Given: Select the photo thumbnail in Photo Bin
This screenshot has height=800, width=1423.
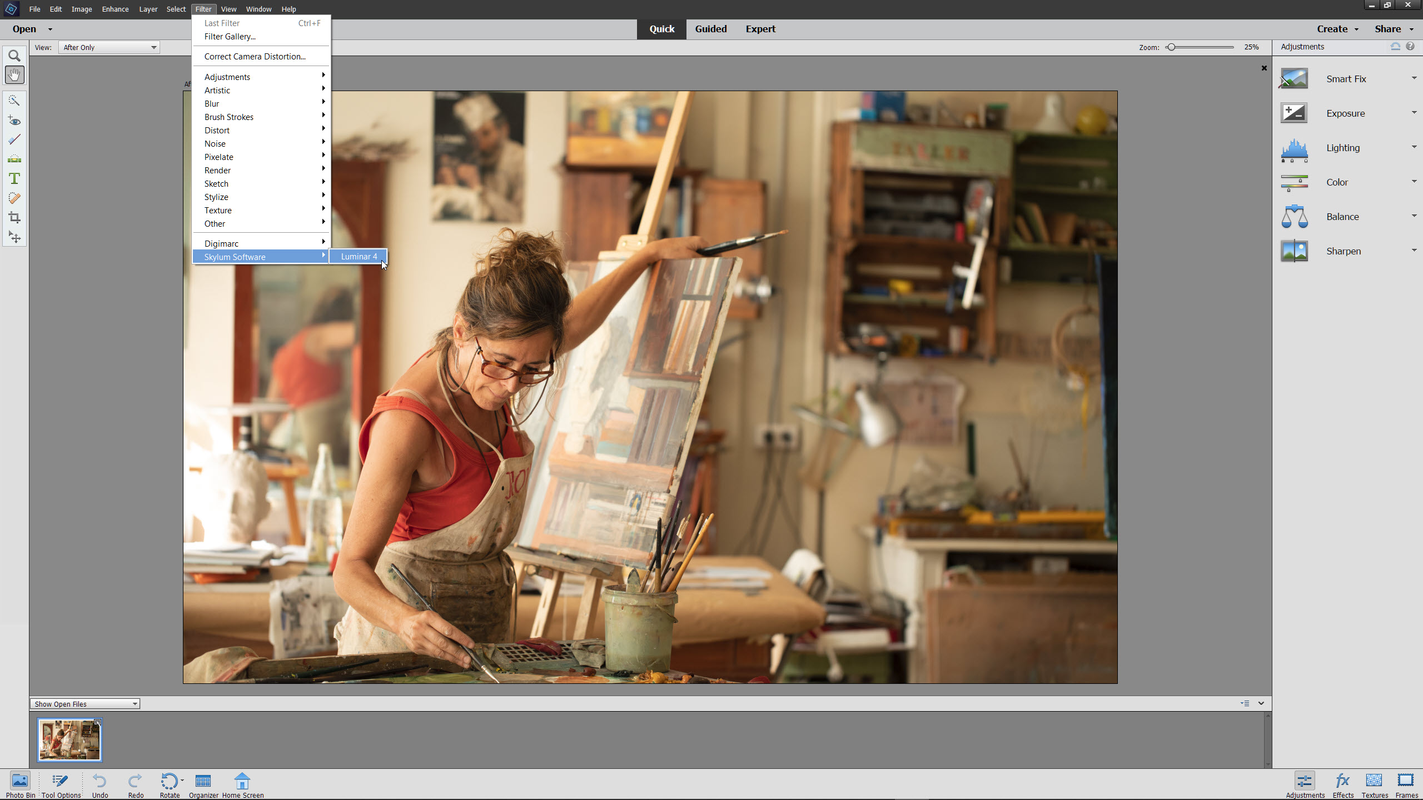Looking at the screenshot, I should (x=69, y=738).
